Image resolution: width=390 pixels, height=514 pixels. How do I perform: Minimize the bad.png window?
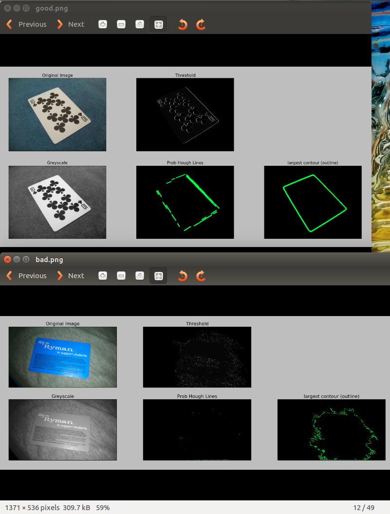tap(17, 259)
